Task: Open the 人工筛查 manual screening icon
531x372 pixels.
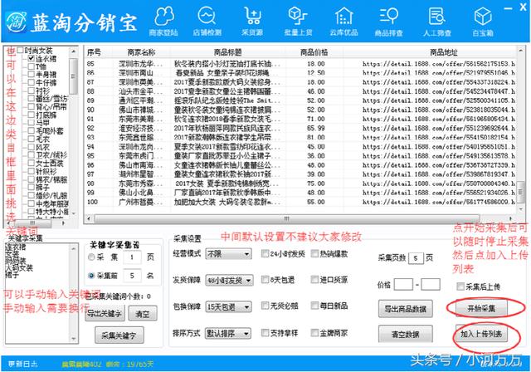Action: point(437,21)
